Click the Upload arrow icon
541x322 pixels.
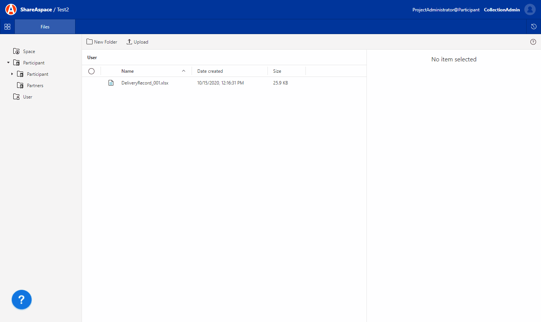[129, 41]
